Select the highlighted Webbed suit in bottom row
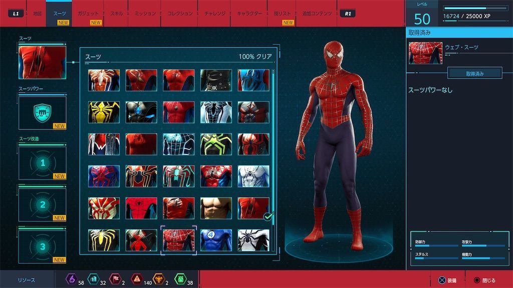The image size is (513, 288). coord(179,240)
